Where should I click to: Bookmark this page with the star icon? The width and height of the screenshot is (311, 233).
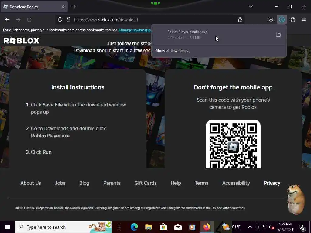click(x=240, y=20)
